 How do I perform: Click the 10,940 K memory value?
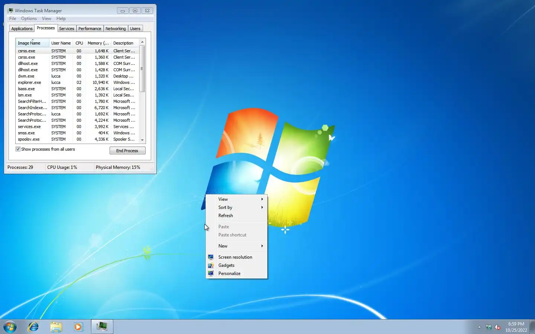point(100,82)
